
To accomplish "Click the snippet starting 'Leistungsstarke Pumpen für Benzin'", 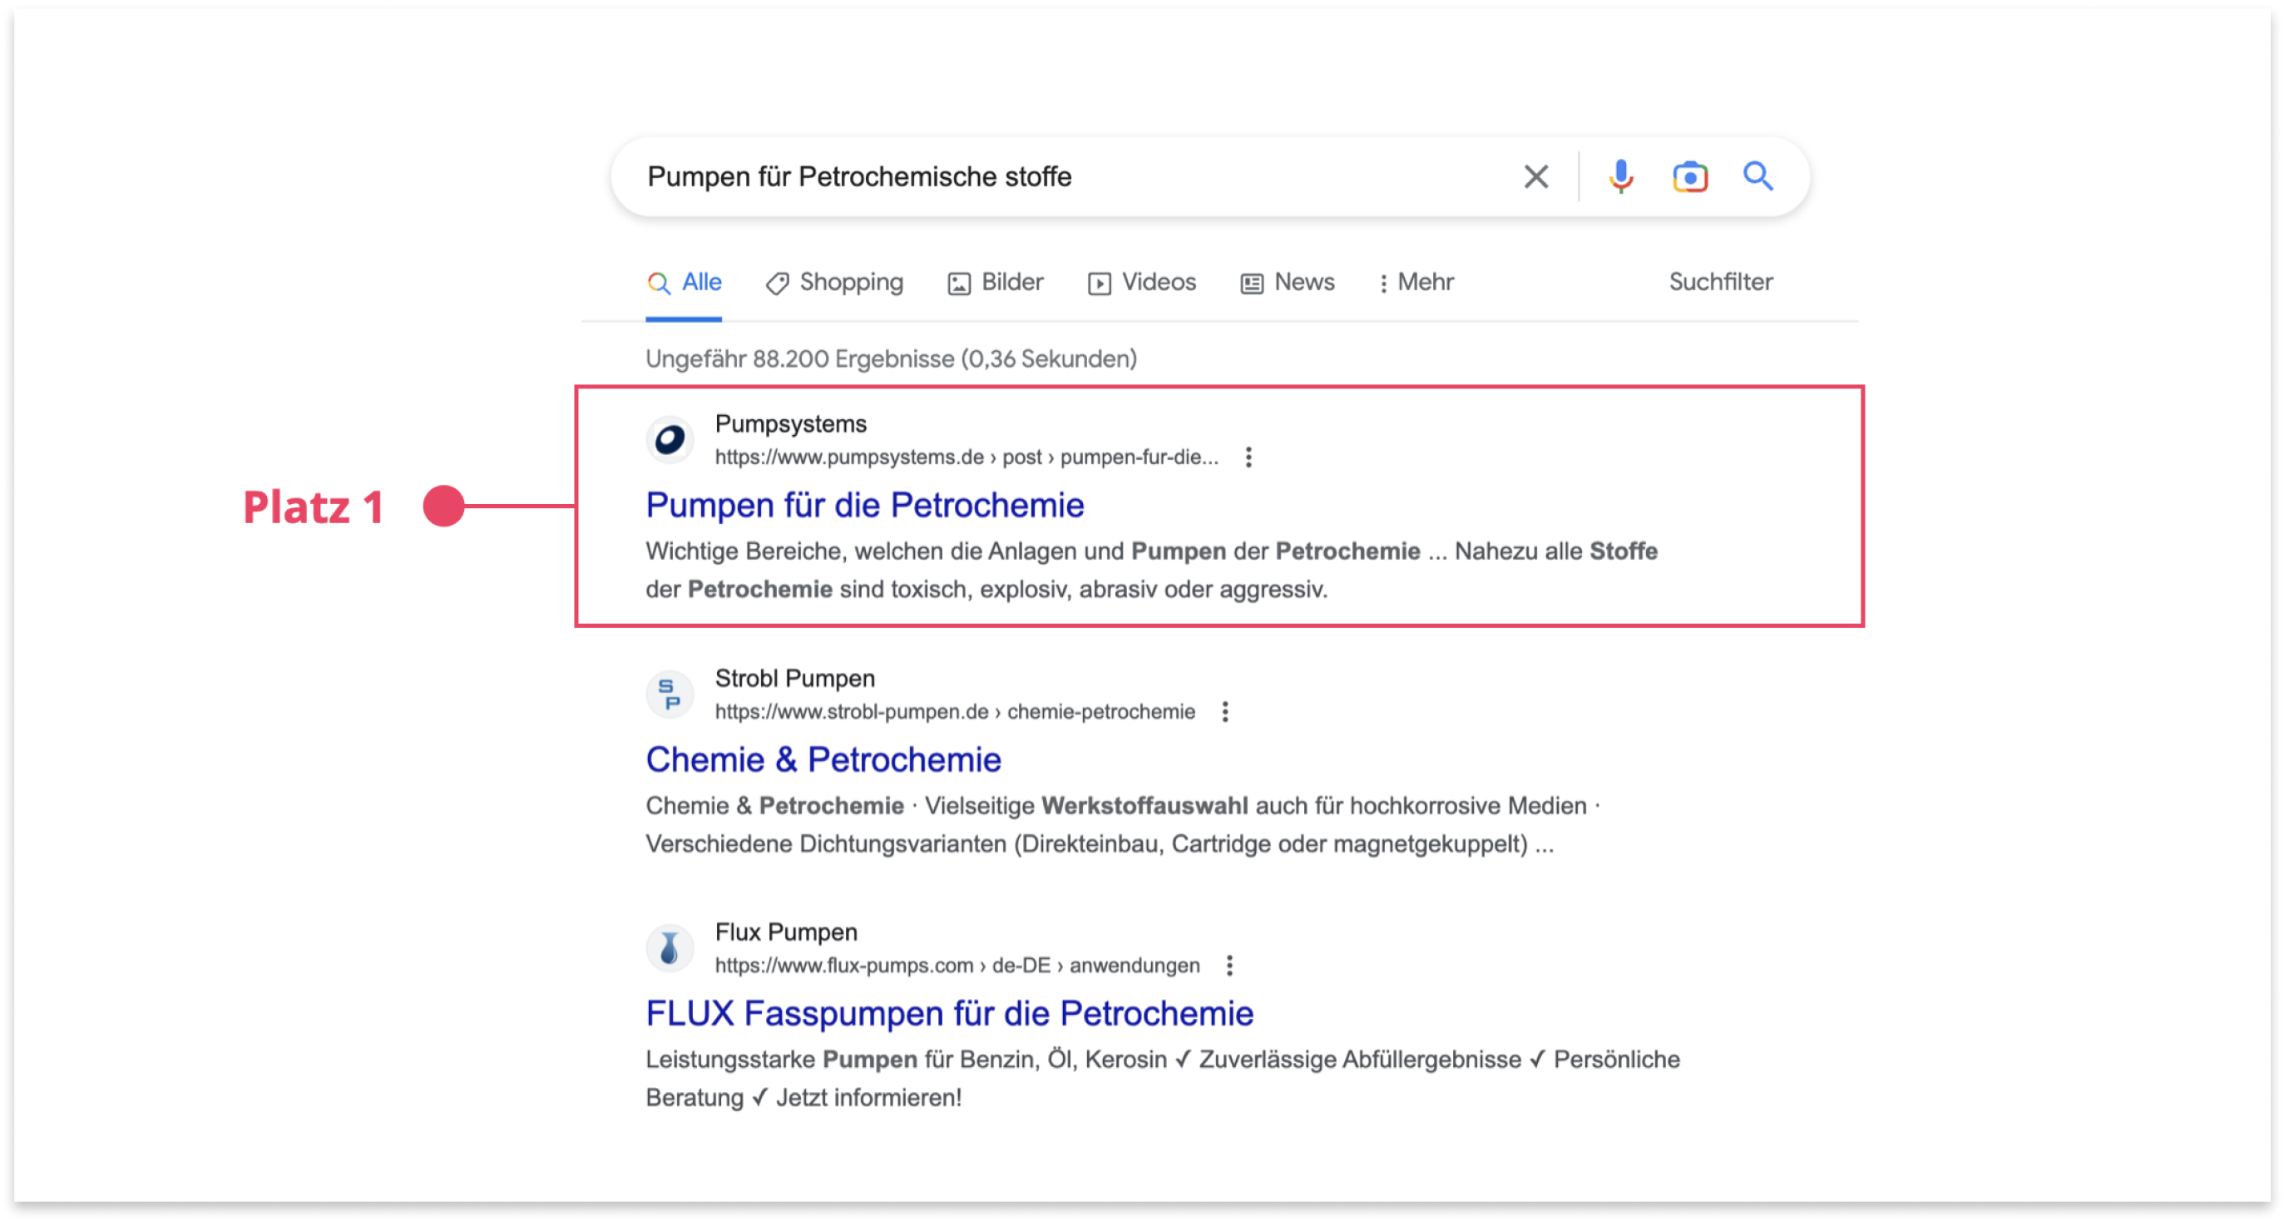I will coord(1163,1078).
